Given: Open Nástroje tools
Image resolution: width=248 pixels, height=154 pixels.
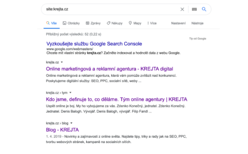Looking at the screenshot, I should 197,23.
